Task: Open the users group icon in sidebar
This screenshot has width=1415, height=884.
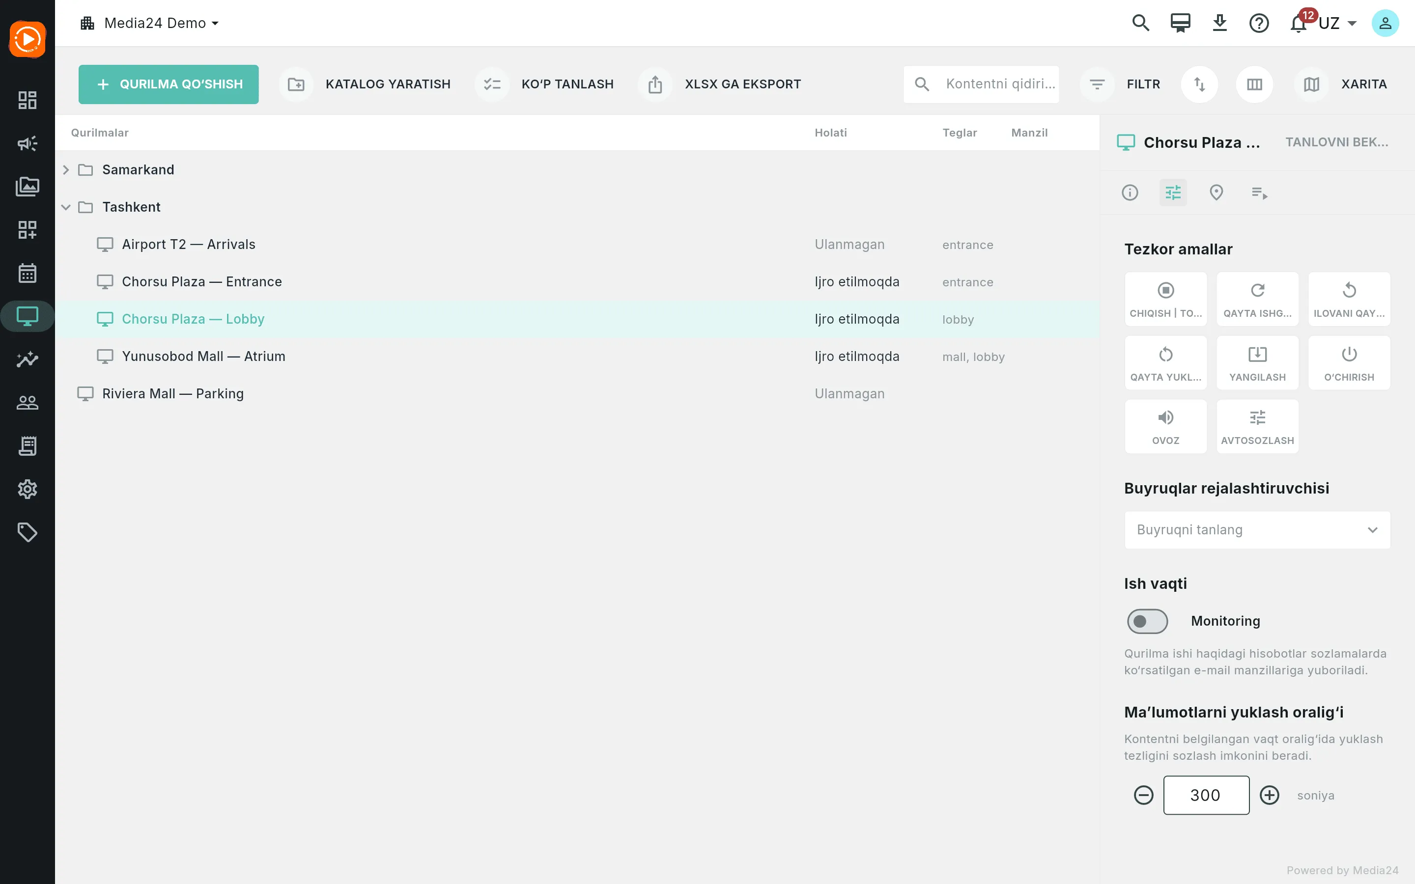Action: pyautogui.click(x=28, y=402)
